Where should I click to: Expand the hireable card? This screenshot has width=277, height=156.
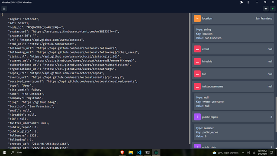(233, 62)
